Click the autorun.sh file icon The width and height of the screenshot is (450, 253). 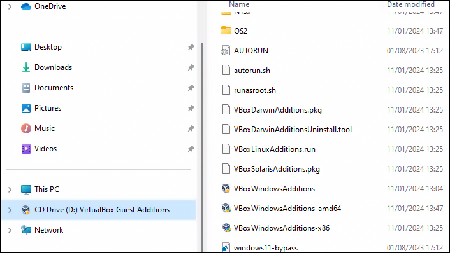[226, 70]
